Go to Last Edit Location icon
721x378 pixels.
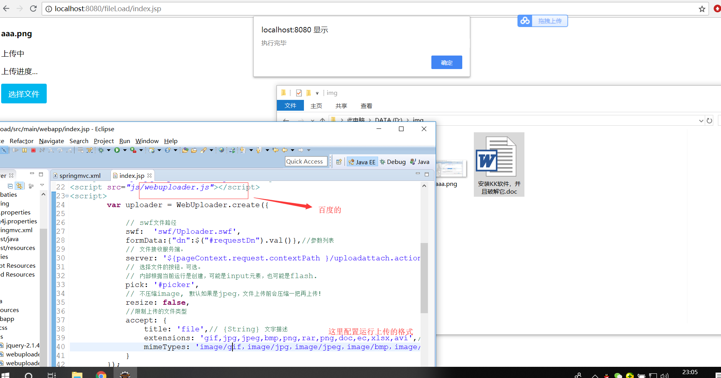[275, 150]
